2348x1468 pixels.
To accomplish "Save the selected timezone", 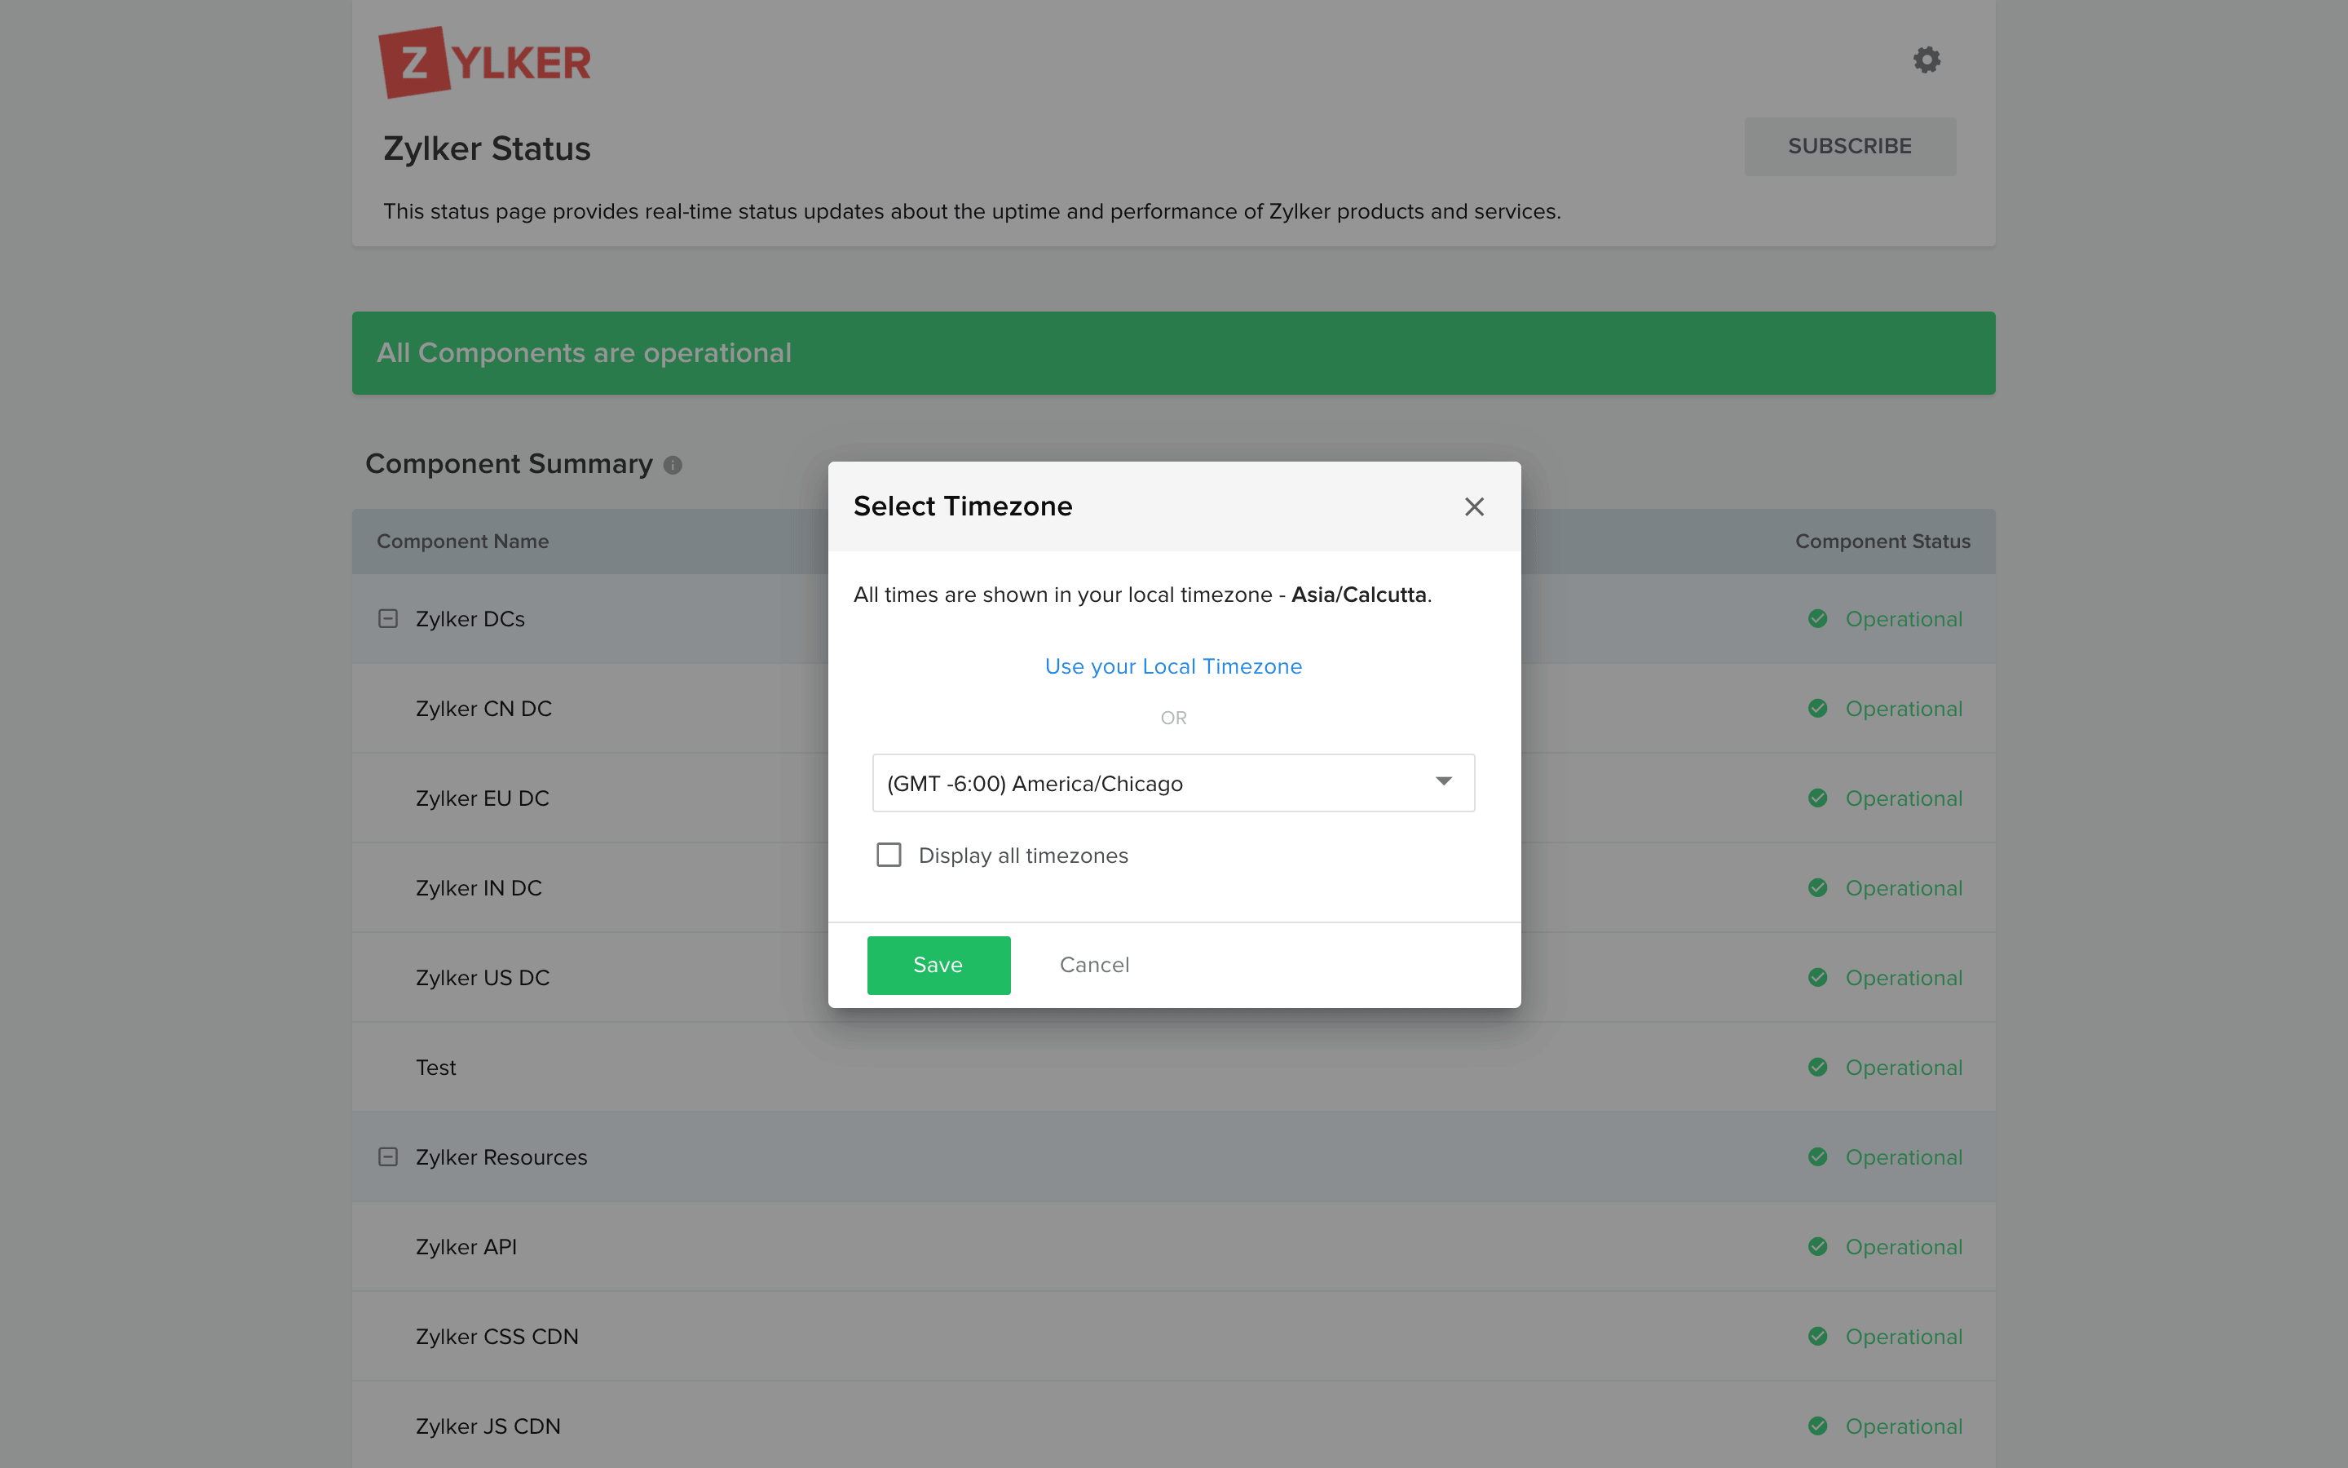I will (x=938, y=964).
